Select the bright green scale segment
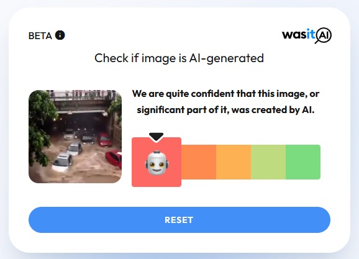This screenshot has width=359, height=259. pos(303,162)
